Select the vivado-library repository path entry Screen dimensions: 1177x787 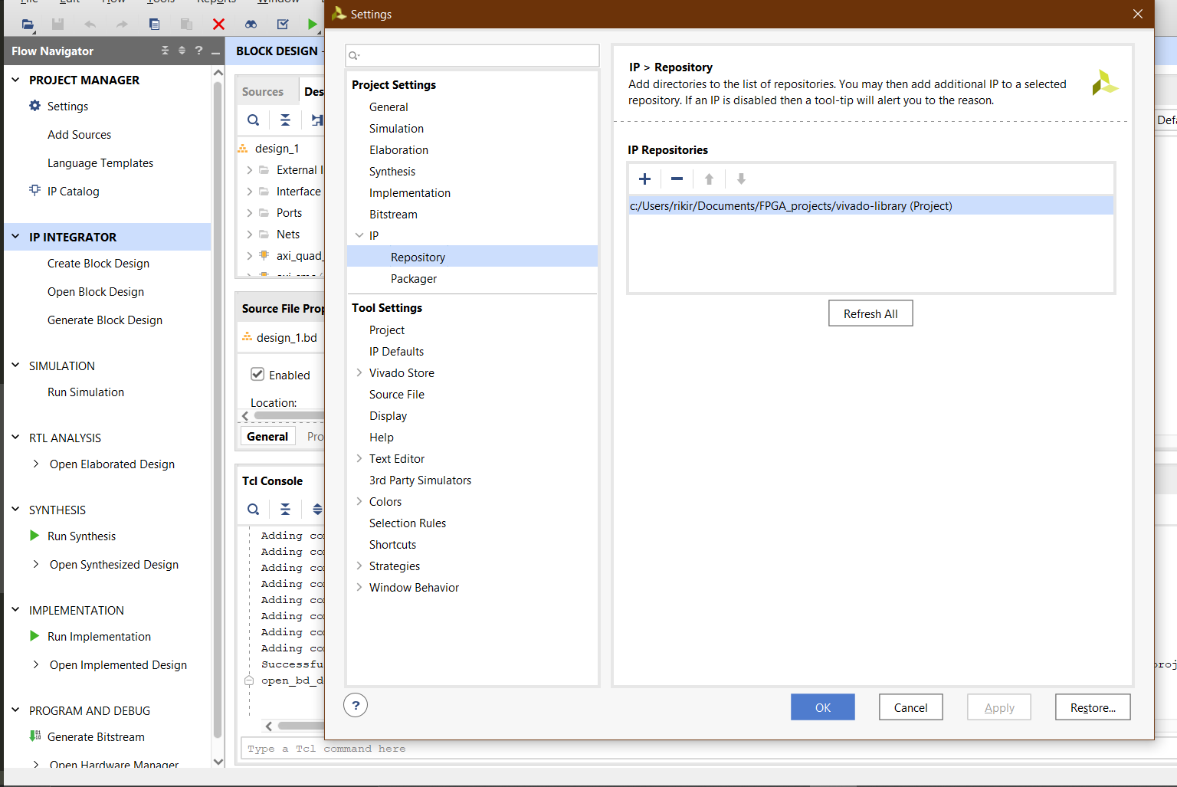[x=870, y=205]
